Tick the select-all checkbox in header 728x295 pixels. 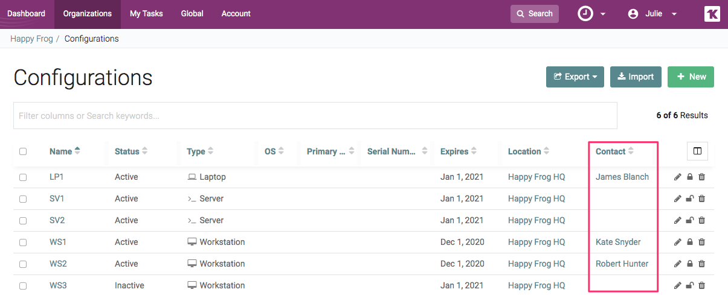click(23, 151)
